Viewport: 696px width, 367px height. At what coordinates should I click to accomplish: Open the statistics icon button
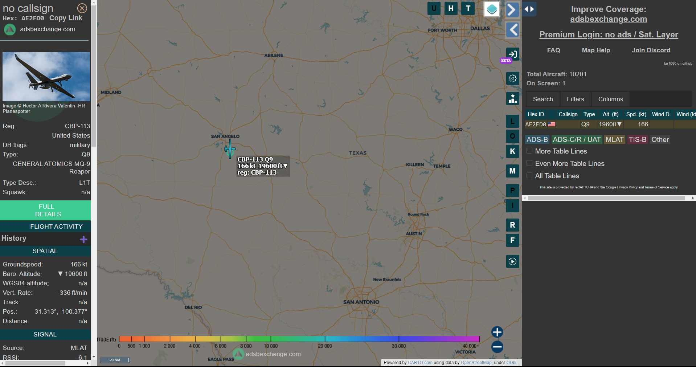[x=512, y=98]
